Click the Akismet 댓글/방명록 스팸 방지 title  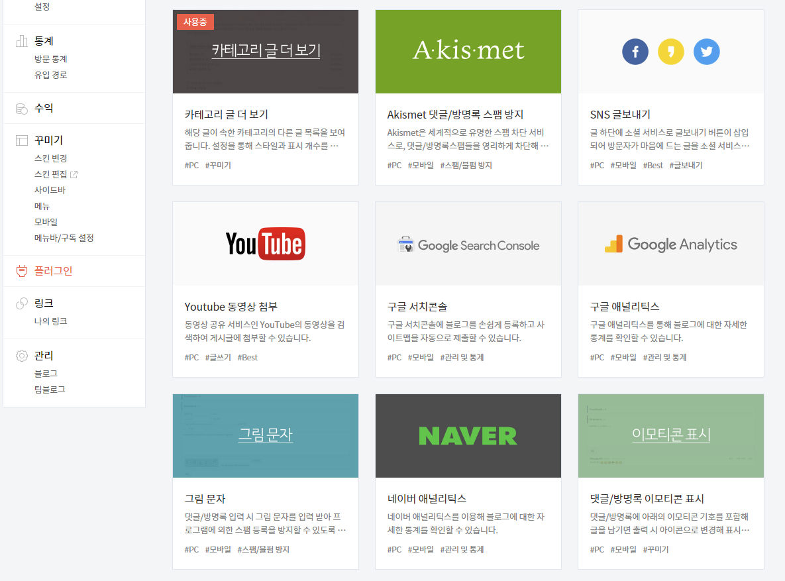[455, 115]
